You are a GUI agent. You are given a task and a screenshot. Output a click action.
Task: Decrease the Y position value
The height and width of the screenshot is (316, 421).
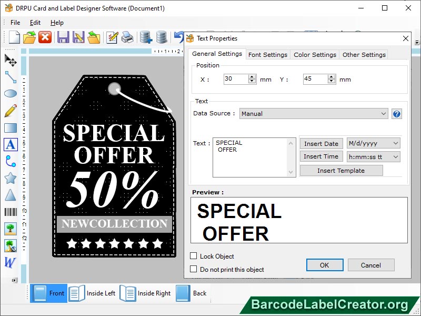click(332, 82)
